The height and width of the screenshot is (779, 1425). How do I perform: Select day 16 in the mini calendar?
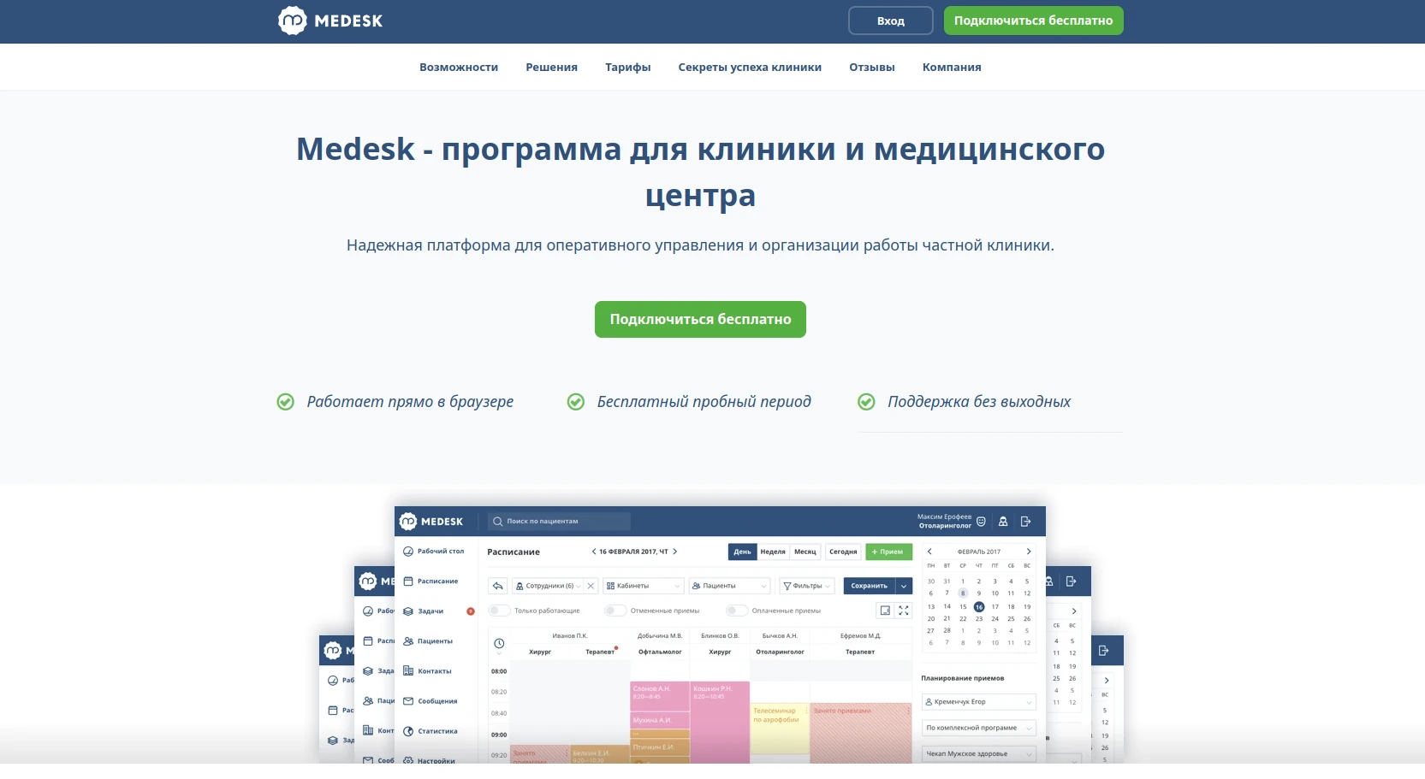point(979,607)
